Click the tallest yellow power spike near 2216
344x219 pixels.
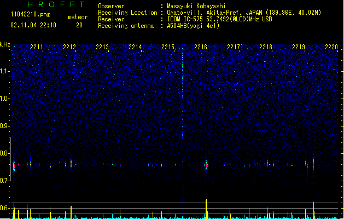click(206, 209)
